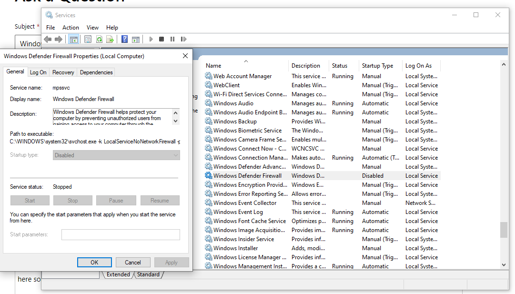Select the Wi-Fi Direct Services Connection row

pos(322,94)
